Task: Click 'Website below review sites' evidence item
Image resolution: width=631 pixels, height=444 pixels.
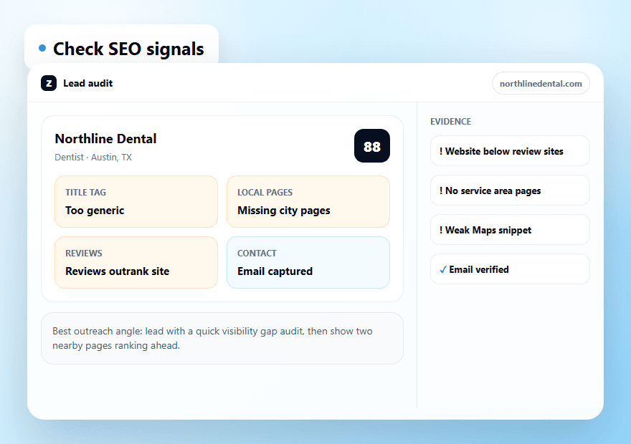Action: (510, 150)
